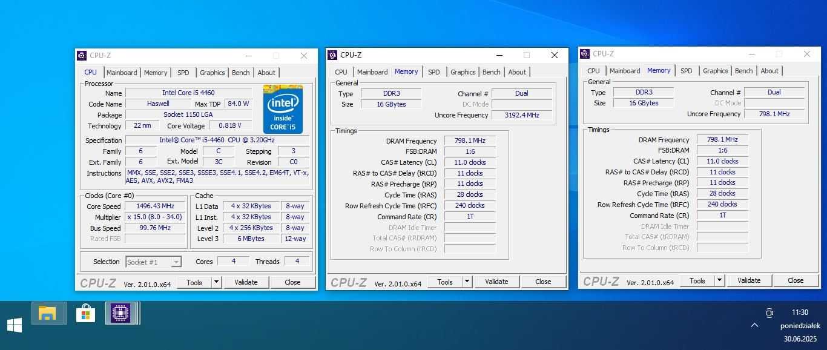Select SPD tab in middle CPU-Z window

coord(434,72)
